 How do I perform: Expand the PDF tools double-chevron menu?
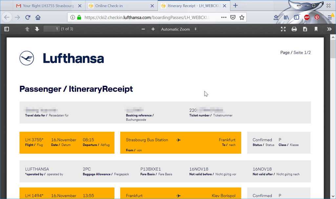[329, 29]
